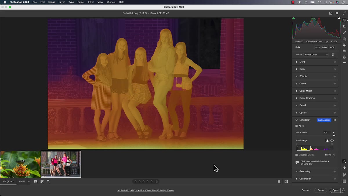Screen dimensions: 348x196
Task: Open the Snapshots panel icon
Action: [344, 51]
